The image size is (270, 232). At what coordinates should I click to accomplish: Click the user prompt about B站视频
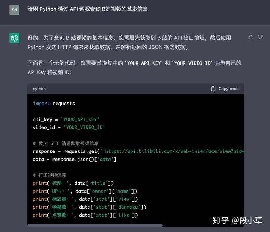(x=87, y=9)
